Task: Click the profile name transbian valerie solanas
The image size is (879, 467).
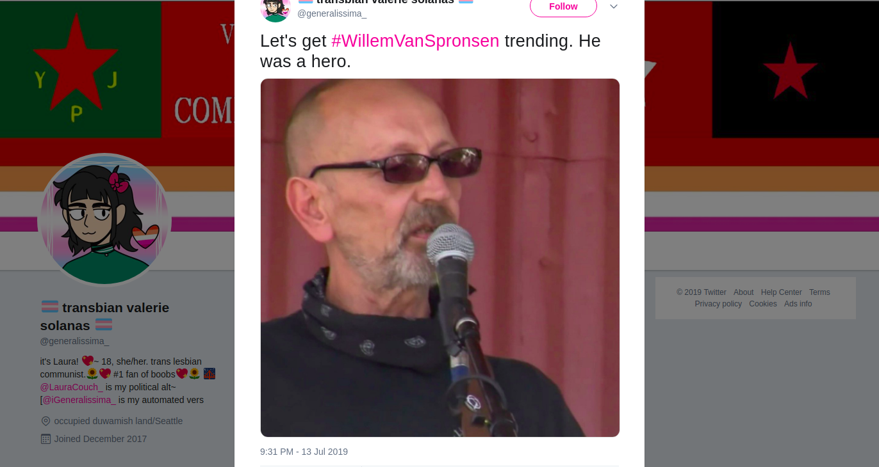Action: [x=105, y=317]
